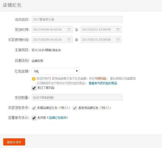Toggle the 我同意 service agreement checkbox
This screenshot has width=162, height=148.
pyautogui.click(x=34, y=118)
